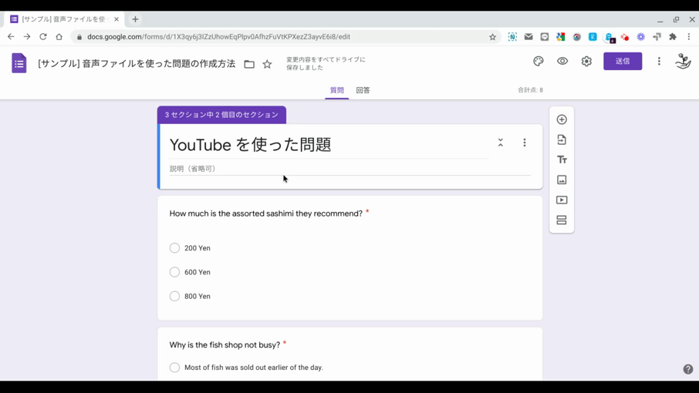Select the 800 Yen option
This screenshot has width=699, height=393.
174,296
